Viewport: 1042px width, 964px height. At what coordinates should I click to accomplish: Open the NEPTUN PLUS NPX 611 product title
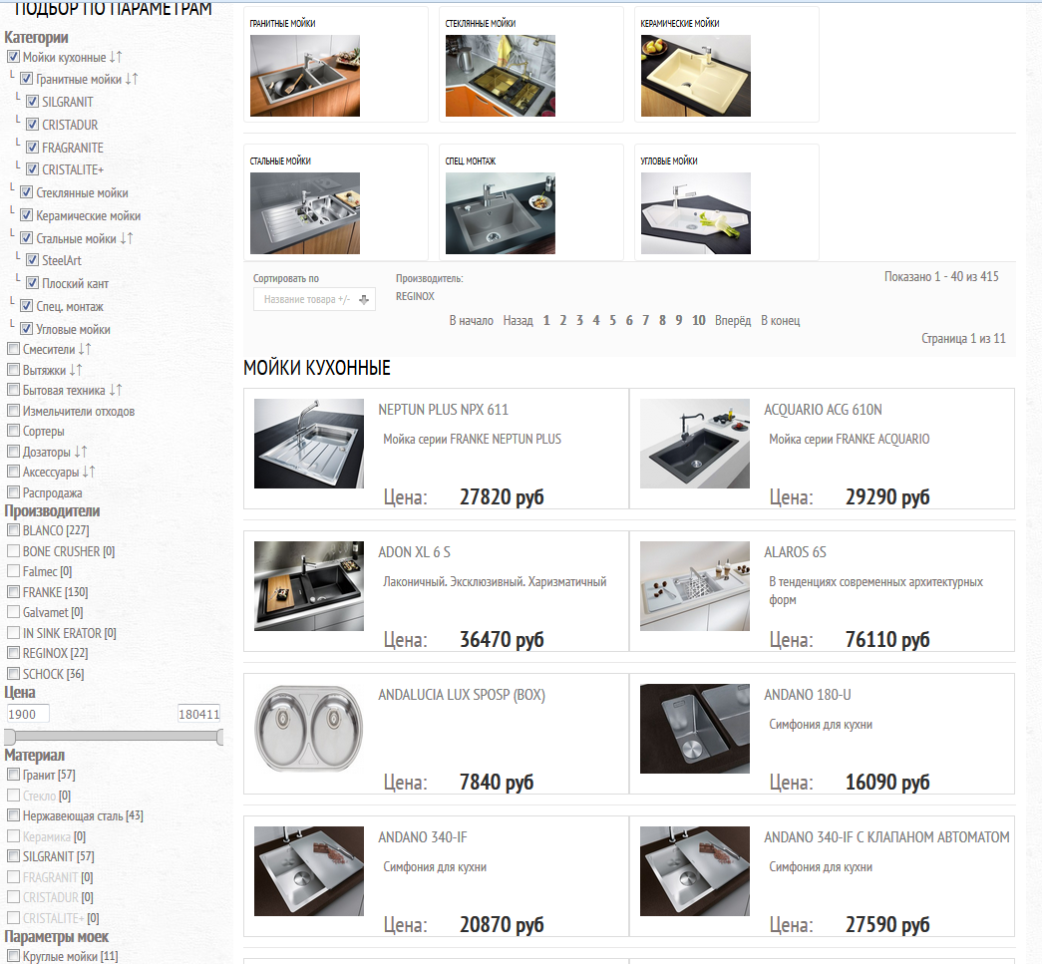[444, 410]
